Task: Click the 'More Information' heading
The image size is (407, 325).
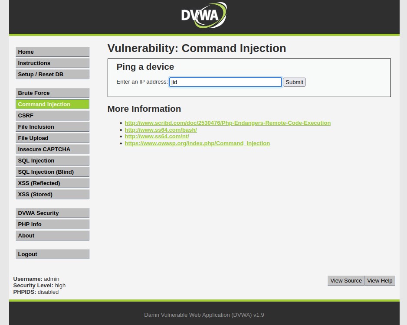Action: coord(144,109)
